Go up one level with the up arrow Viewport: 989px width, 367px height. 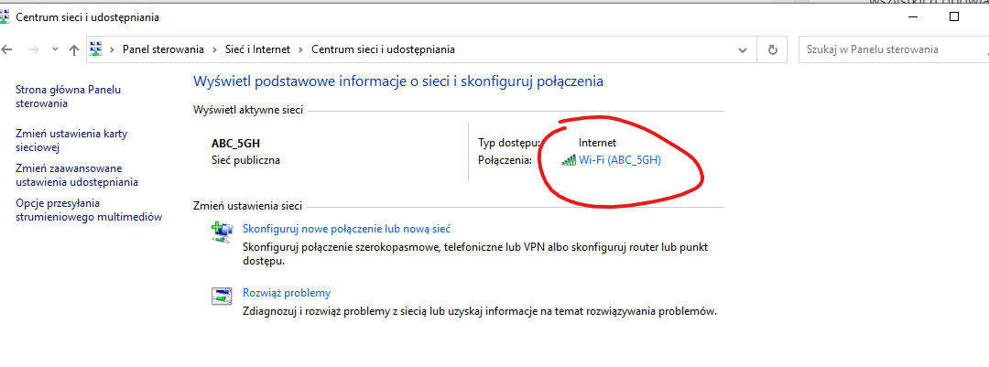(74, 49)
